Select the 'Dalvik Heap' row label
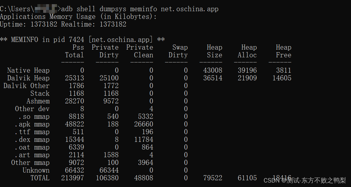This screenshot has width=351, height=187. pyautogui.click(x=28, y=78)
